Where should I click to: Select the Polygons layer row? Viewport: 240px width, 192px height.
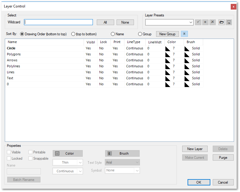[104, 54]
